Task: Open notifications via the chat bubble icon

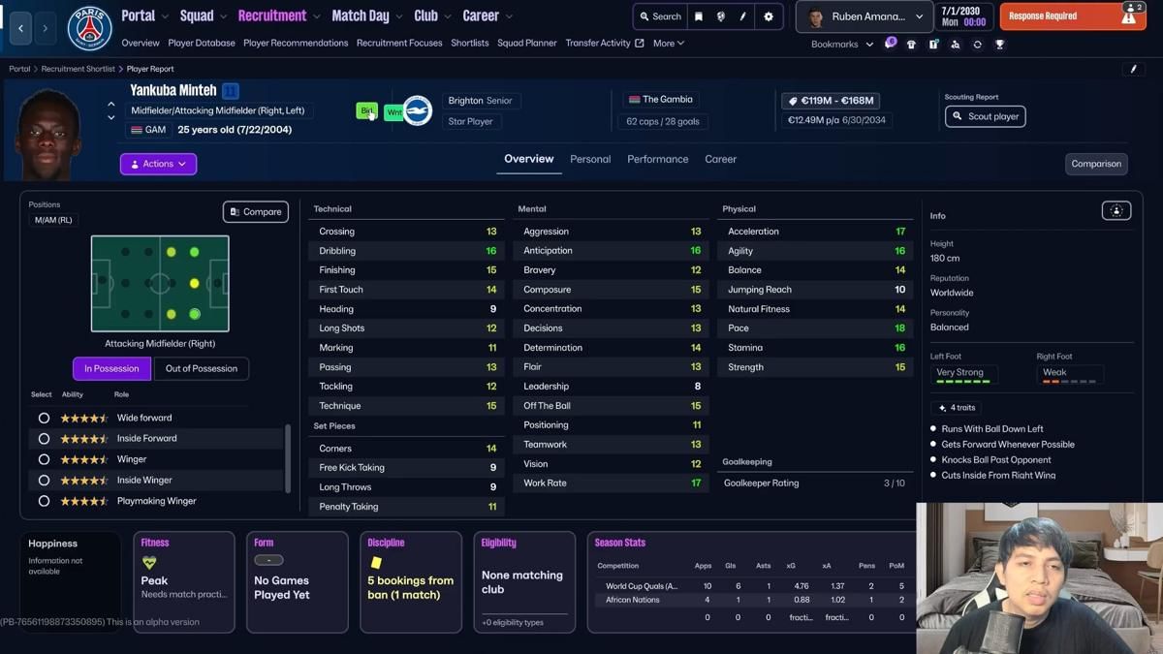Action: click(x=891, y=44)
